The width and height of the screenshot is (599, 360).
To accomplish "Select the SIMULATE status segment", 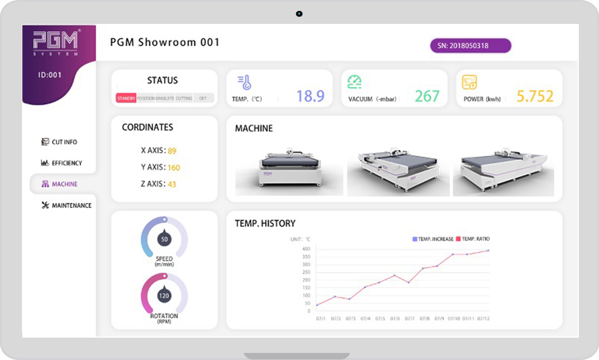I will pos(165,98).
